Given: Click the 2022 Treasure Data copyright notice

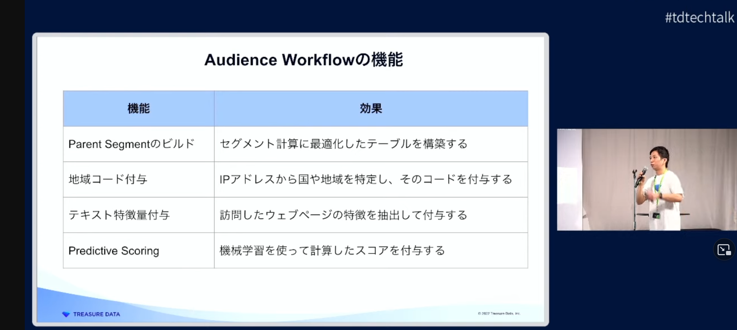Looking at the screenshot, I should click(x=499, y=313).
